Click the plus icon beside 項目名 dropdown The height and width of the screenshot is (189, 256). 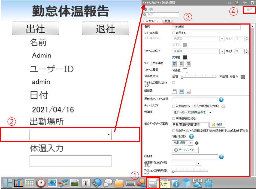196,143
